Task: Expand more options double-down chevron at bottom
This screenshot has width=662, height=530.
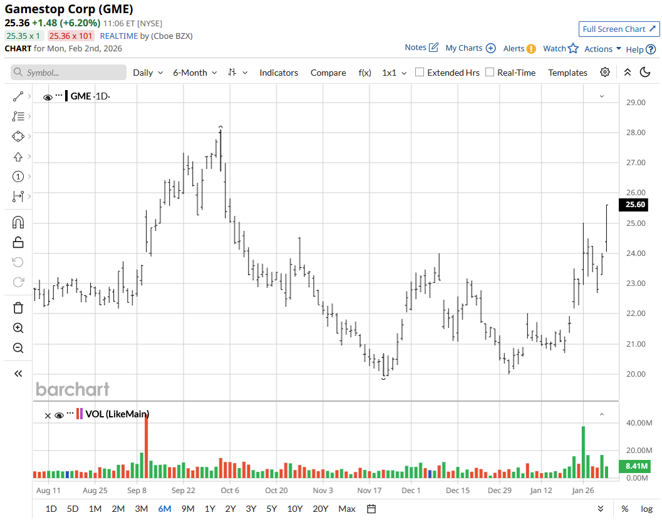Action: pyautogui.click(x=601, y=509)
